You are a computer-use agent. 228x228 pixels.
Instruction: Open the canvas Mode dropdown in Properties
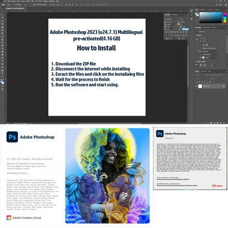coord(210,51)
